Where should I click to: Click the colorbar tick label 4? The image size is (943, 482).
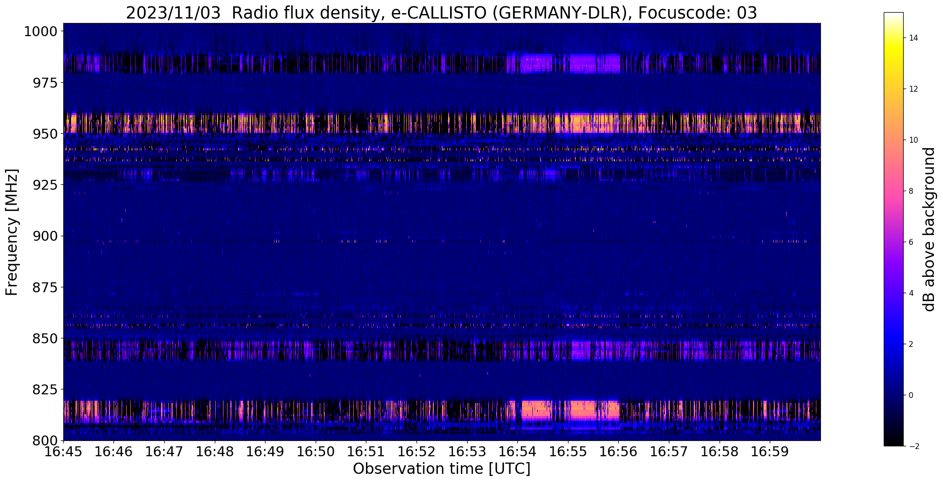pyautogui.click(x=911, y=293)
